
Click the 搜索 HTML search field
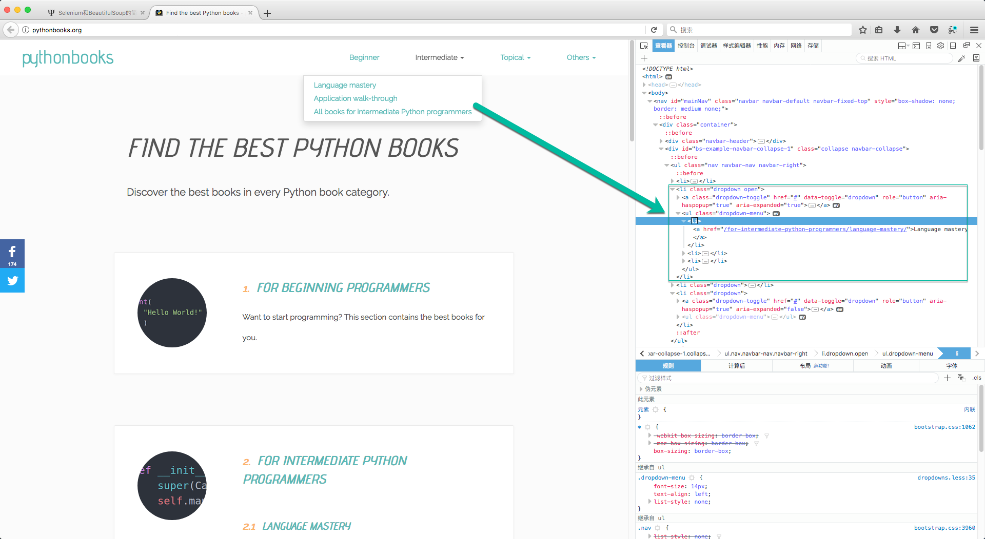click(904, 58)
